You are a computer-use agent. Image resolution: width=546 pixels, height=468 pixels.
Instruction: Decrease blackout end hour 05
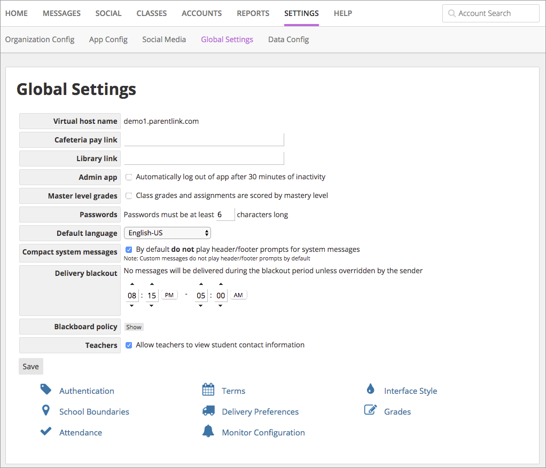coord(200,306)
